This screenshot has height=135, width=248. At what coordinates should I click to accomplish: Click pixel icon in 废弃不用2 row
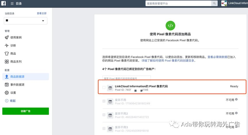110,115
